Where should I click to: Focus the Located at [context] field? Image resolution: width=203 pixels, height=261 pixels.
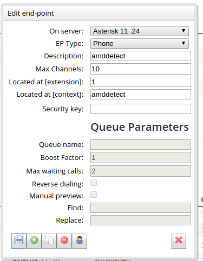[141, 95]
